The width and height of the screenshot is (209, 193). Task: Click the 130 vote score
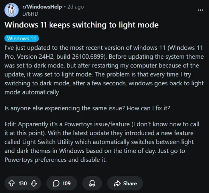tap(23, 183)
